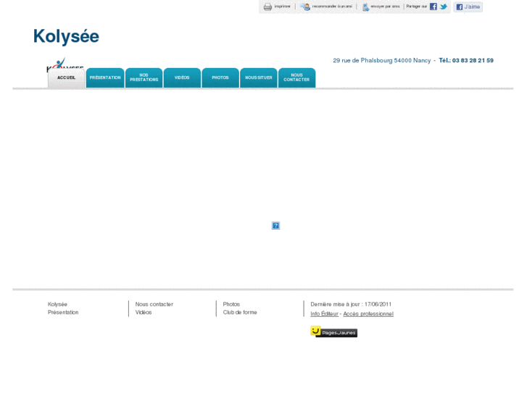Viewport: 527px width, 395px height.
Task: Click the 'imprimer' link text
Action: coord(282,7)
